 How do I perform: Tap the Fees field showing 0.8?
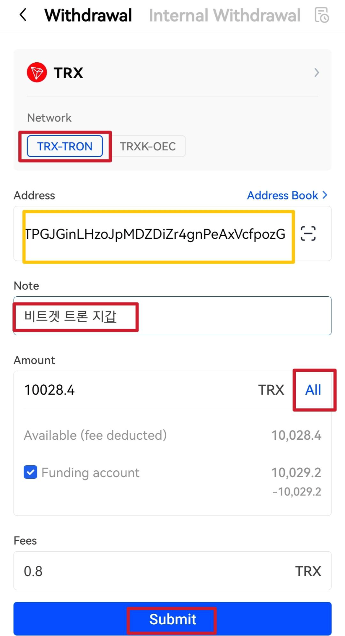click(x=172, y=570)
